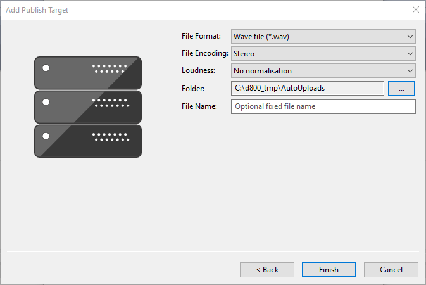Go back with the Back button
Viewport: 426px width, 285px height.
click(267, 270)
